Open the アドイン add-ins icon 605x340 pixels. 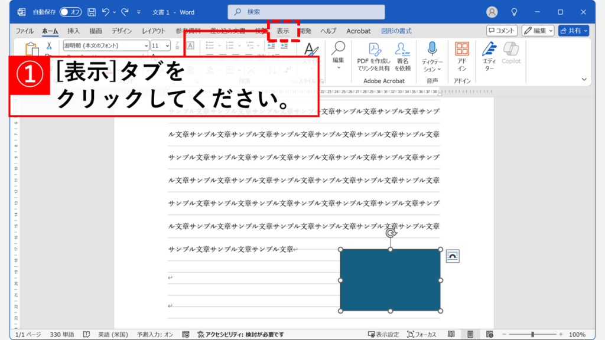tap(462, 49)
